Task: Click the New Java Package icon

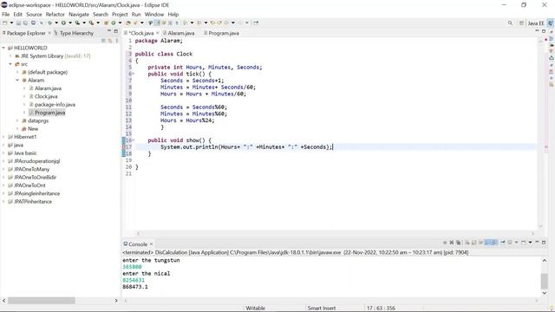Action: [106, 23]
